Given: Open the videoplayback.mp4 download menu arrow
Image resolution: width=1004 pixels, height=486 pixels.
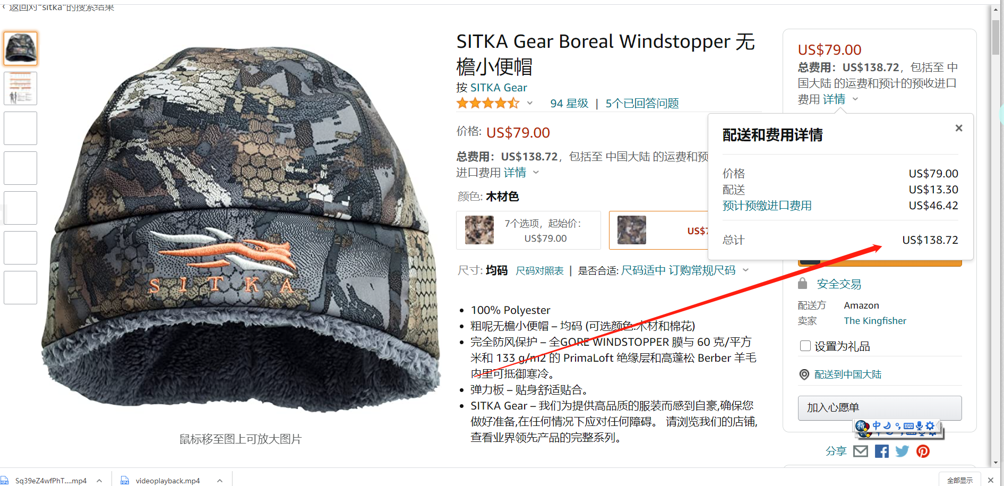Looking at the screenshot, I should [x=220, y=481].
